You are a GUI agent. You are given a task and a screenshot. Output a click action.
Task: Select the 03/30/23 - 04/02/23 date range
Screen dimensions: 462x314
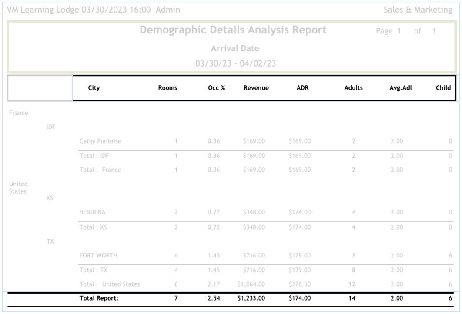click(235, 63)
